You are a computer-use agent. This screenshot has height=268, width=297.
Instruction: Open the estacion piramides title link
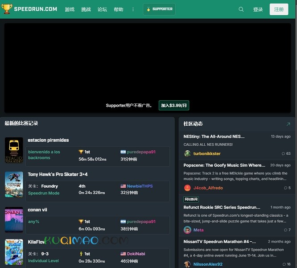click(48, 140)
